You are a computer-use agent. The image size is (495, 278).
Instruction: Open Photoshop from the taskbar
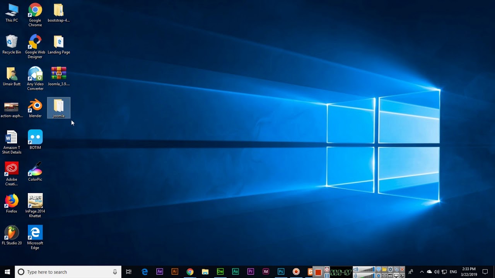point(281,272)
